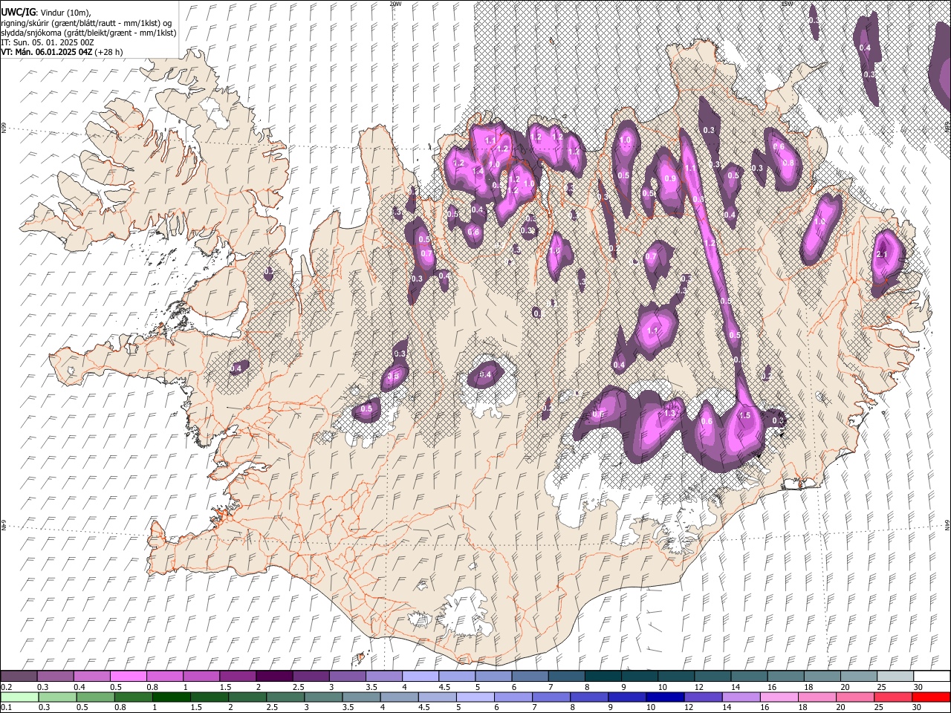The image size is (951, 713).
Task: Click the grey-green 3 swatch in bottom legend row
Action: 324,697
